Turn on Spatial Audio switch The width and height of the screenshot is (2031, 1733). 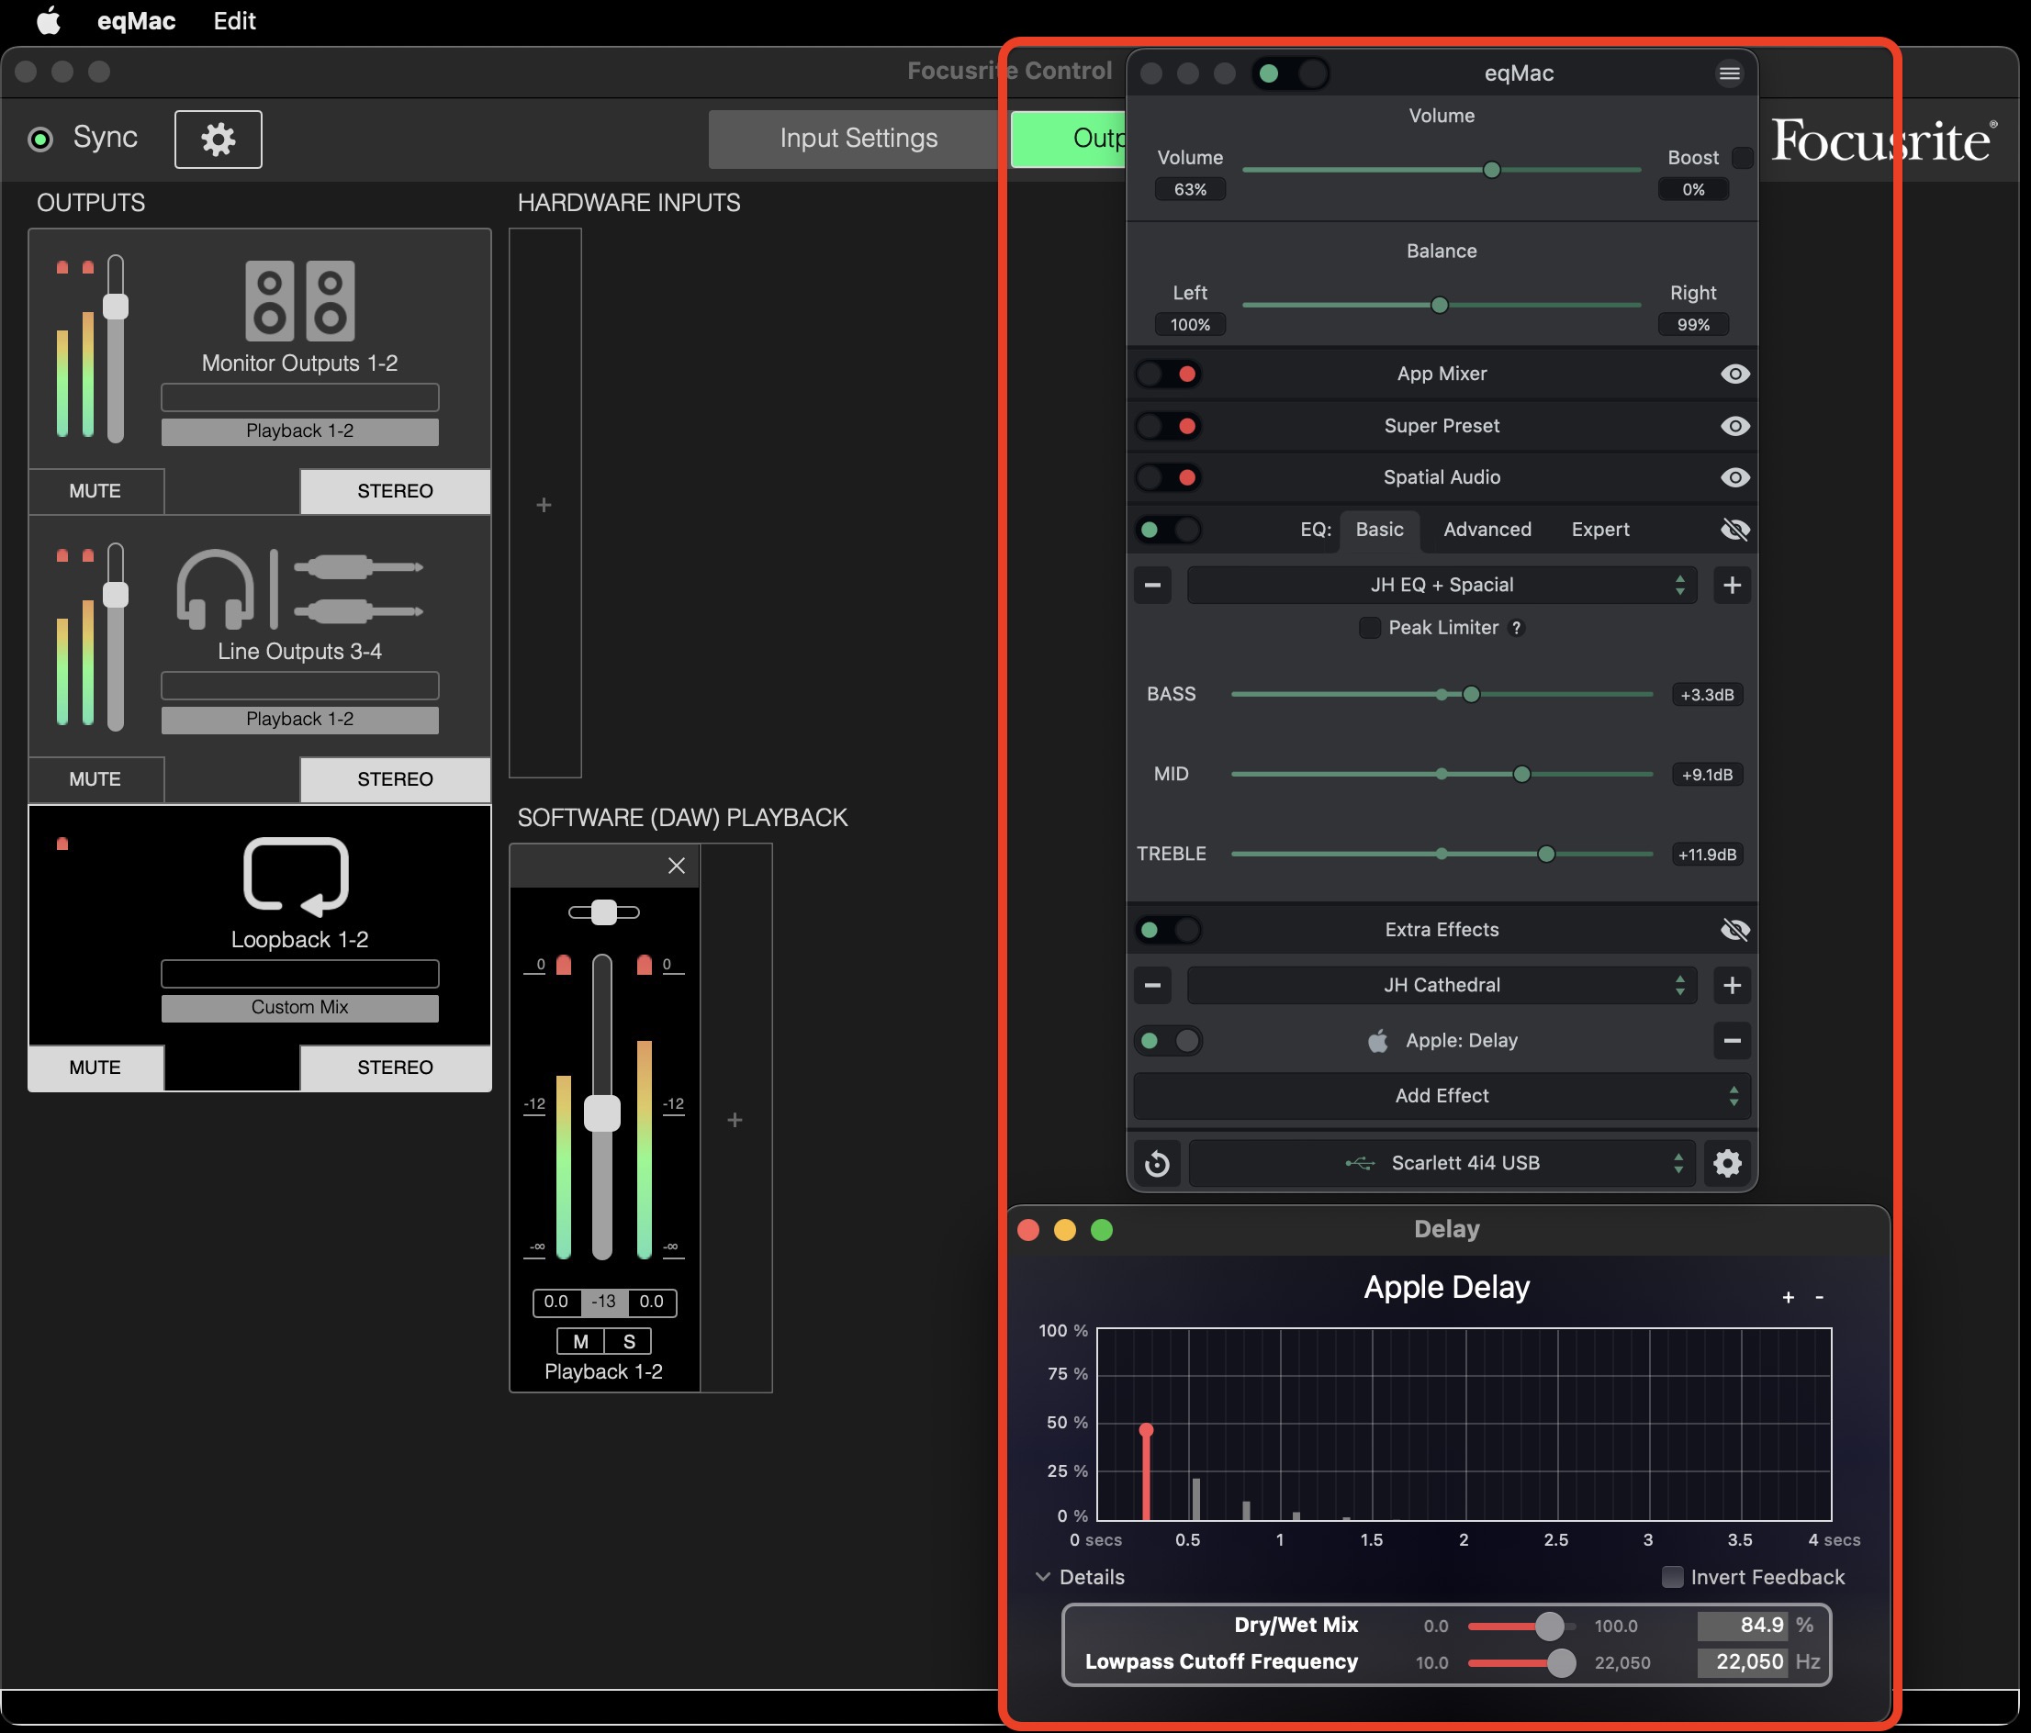pos(1167,478)
